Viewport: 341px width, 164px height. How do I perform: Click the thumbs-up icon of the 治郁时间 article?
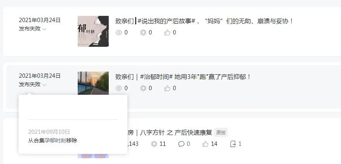coord(167,88)
